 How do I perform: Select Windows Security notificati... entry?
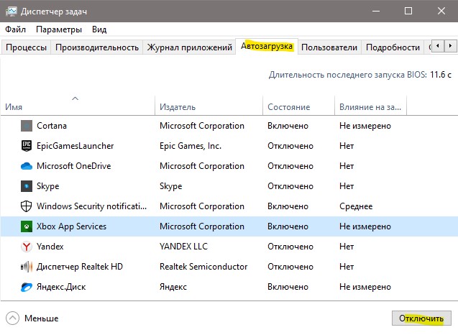coord(92,206)
